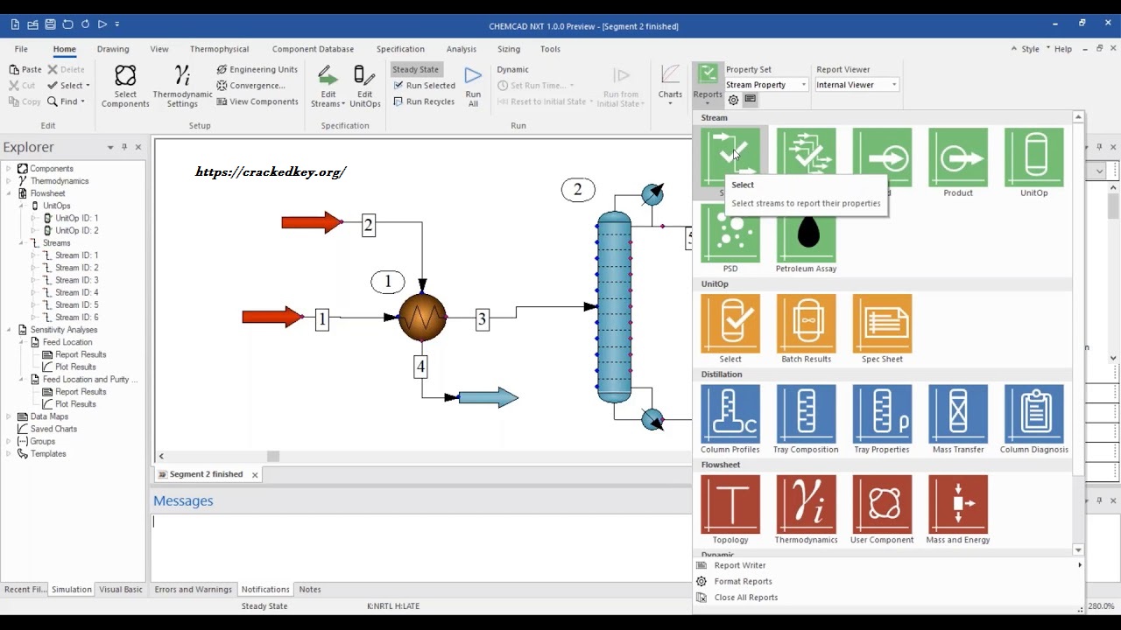The height and width of the screenshot is (630, 1121).
Task: Click Engineering Units button
Action: click(x=257, y=69)
